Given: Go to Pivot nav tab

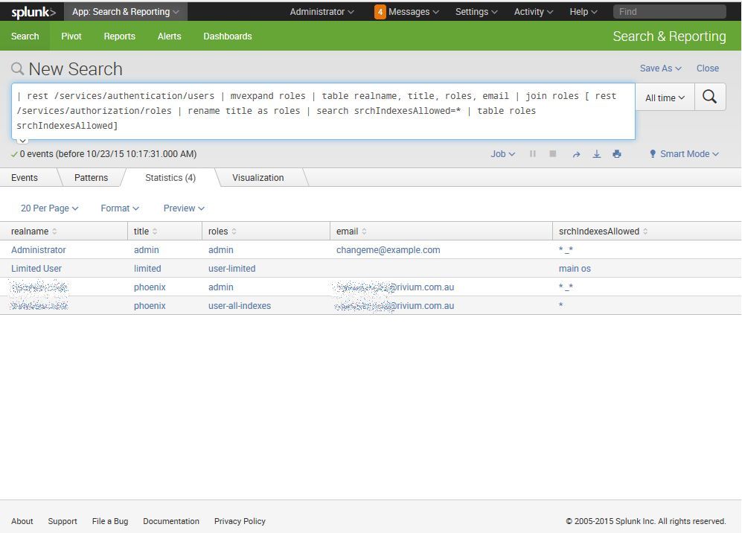Looking at the screenshot, I should pos(71,36).
